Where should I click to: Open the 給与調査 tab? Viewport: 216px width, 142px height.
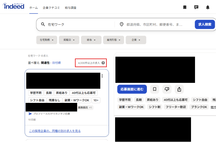(x=71, y=7)
